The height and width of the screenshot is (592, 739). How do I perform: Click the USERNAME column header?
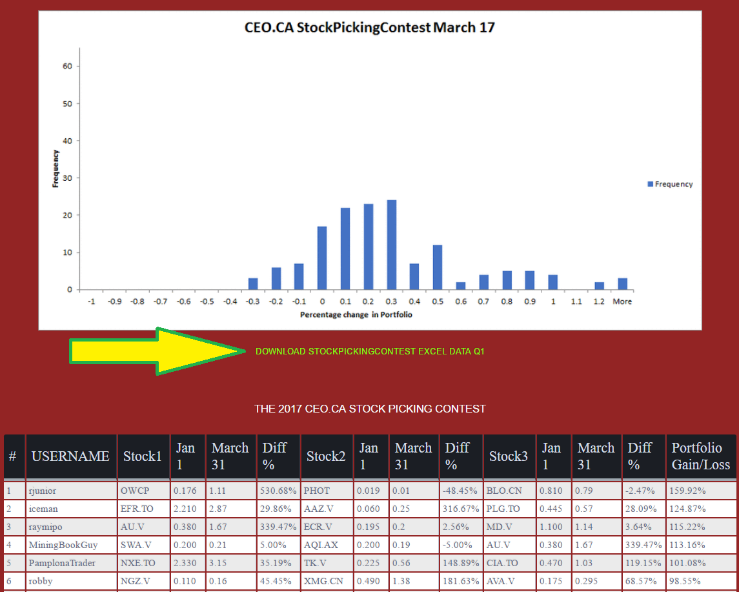[x=71, y=456]
